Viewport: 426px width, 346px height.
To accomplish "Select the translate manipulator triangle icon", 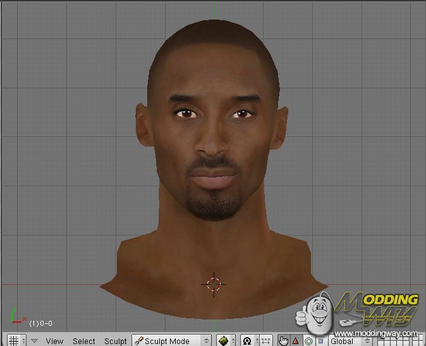I will coord(295,341).
